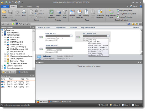Viewport: 147px width, 111px height.
Task: Click Configure View
Action: click(60, 28)
